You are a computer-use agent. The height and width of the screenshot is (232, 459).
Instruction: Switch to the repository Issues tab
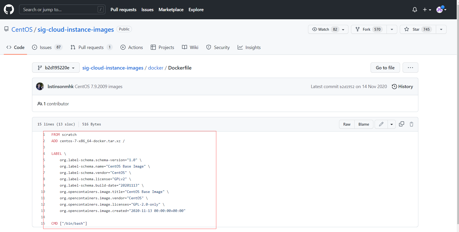[47, 47]
